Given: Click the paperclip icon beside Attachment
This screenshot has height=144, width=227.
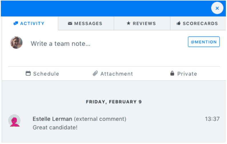Looking at the screenshot, I should click(95, 74).
